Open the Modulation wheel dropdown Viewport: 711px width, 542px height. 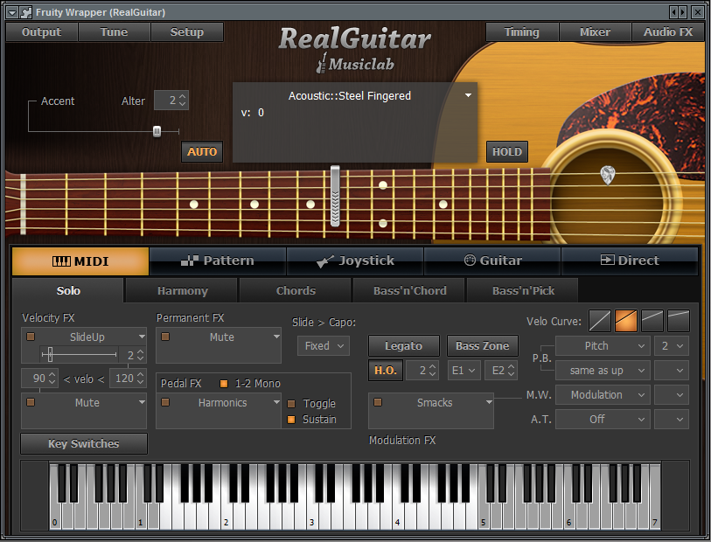point(603,395)
